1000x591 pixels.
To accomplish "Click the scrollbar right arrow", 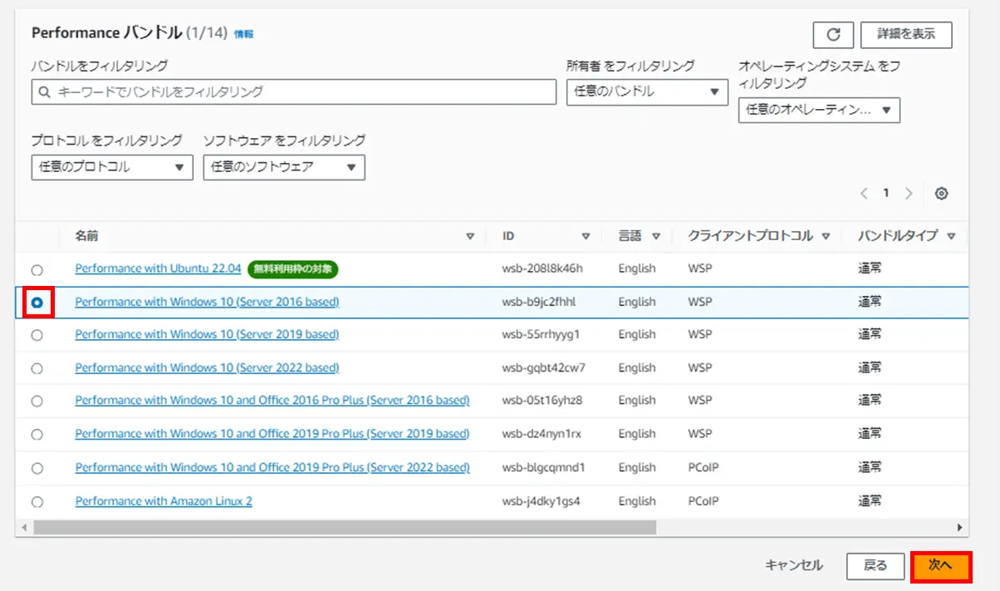I will pyautogui.click(x=960, y=527).
